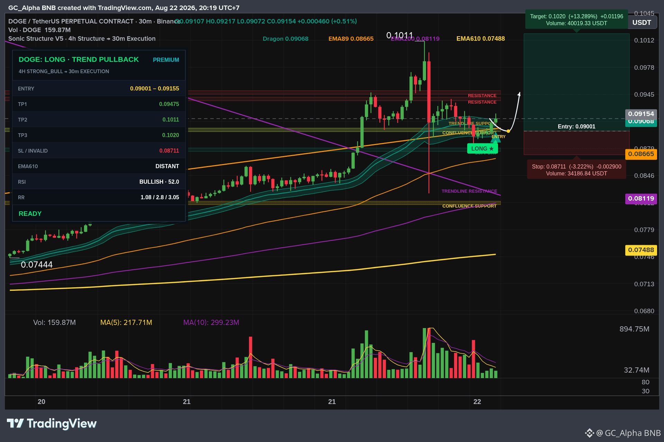Click the purple 0.08119 price tag
This screenshot has height=442, width=664.
[641, 199]
